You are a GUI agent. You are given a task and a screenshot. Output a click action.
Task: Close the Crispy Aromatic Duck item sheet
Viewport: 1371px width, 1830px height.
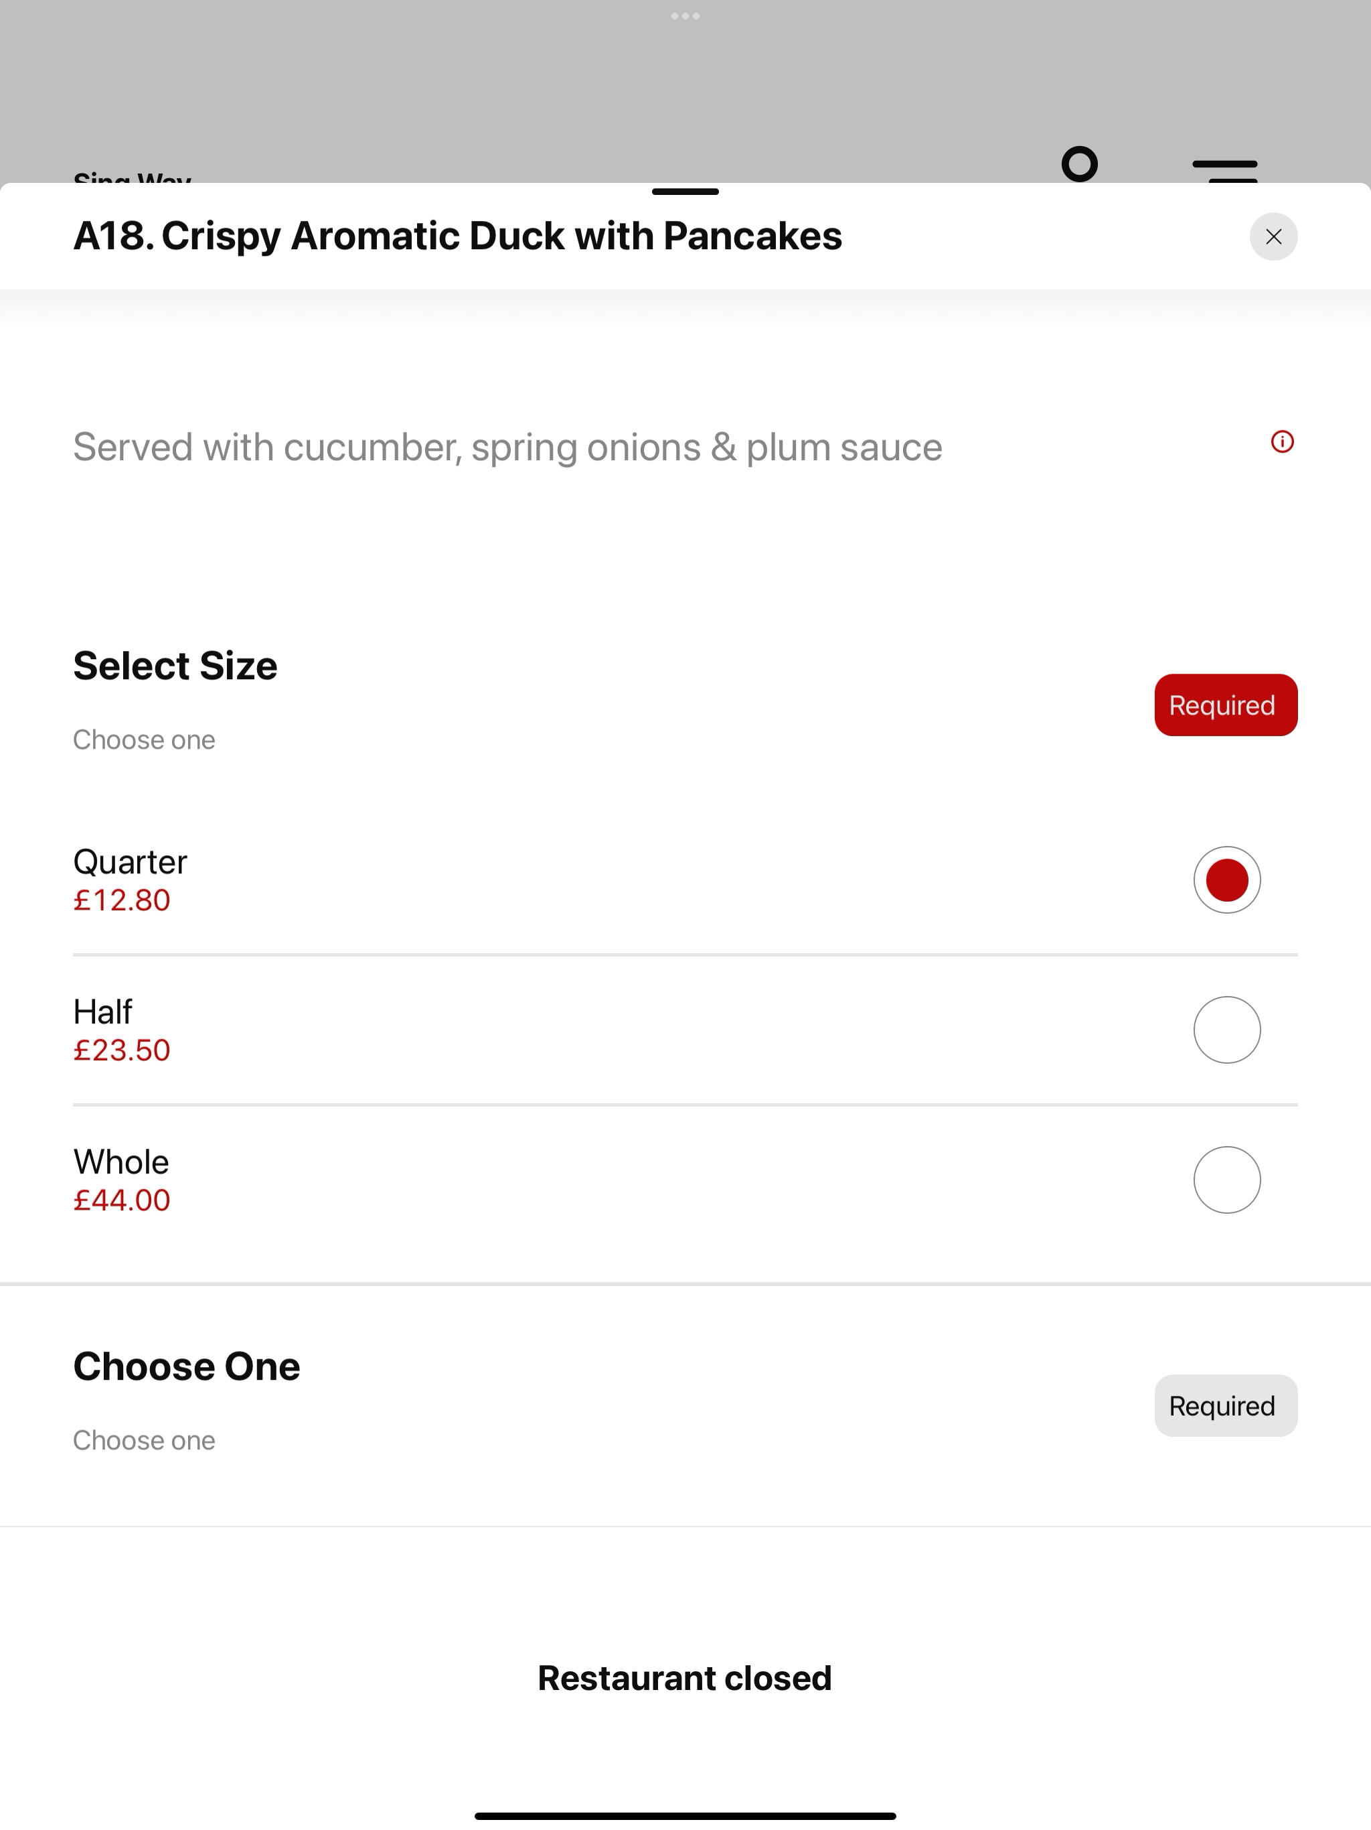click(1273, 236)
